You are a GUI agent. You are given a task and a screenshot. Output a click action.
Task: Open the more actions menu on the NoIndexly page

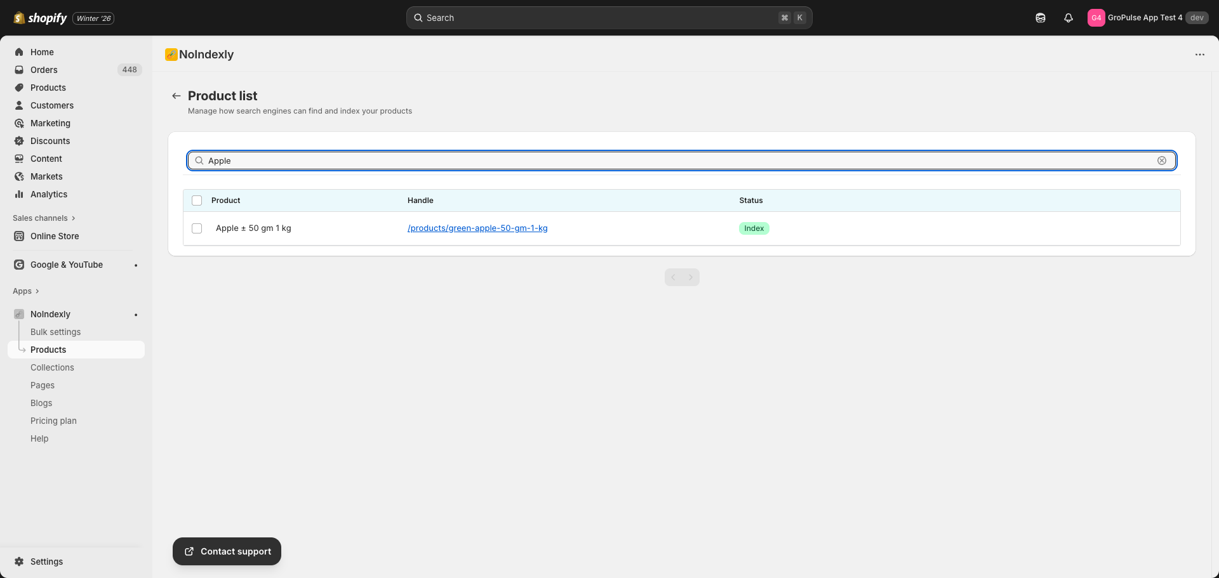(1200, 55)
